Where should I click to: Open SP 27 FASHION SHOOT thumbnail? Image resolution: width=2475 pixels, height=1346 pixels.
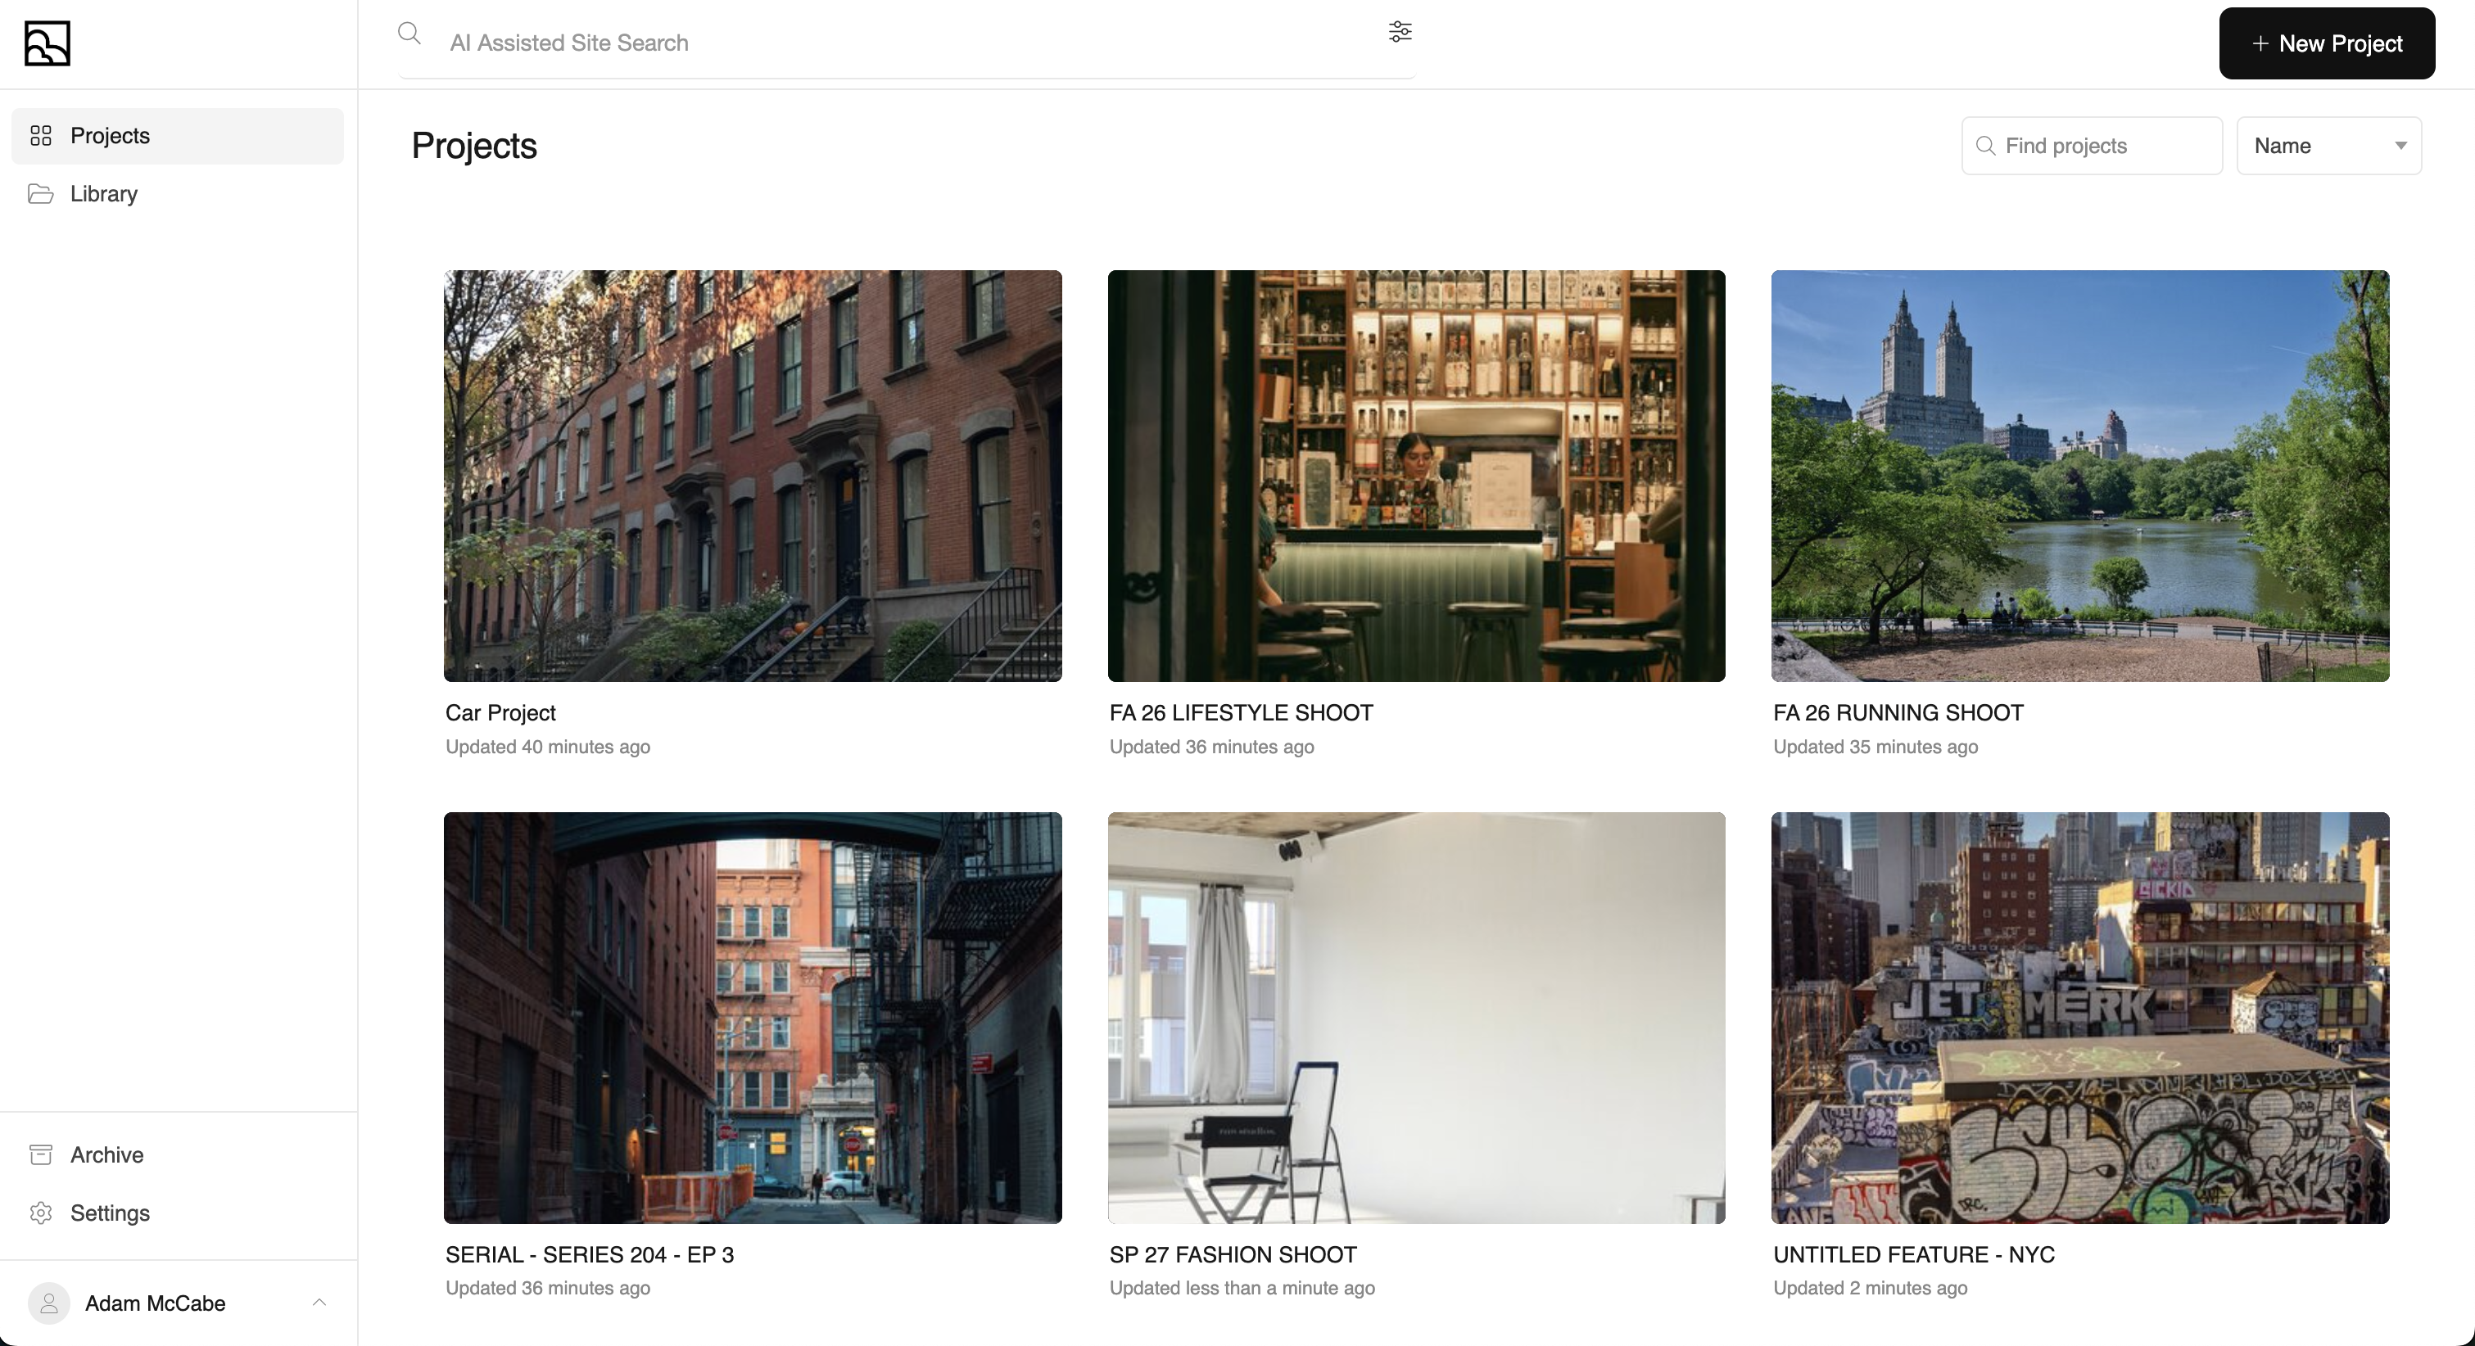tap(1416, 1018)
